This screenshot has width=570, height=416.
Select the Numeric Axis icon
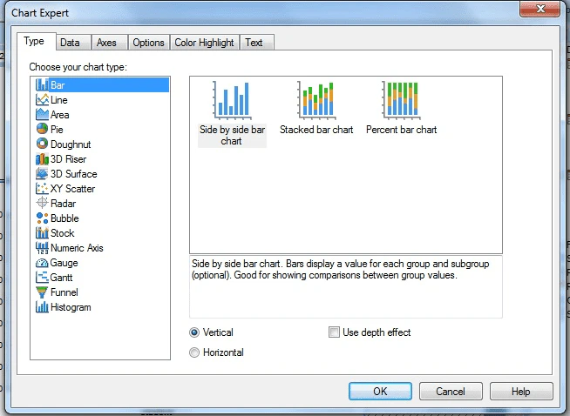click(x=42, y=248)
